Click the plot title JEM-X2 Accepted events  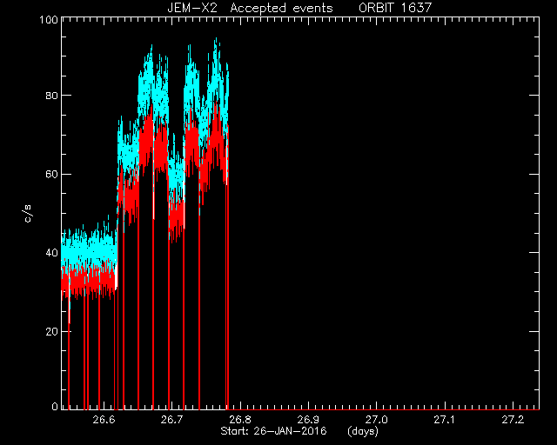click(x=250, y=8)
